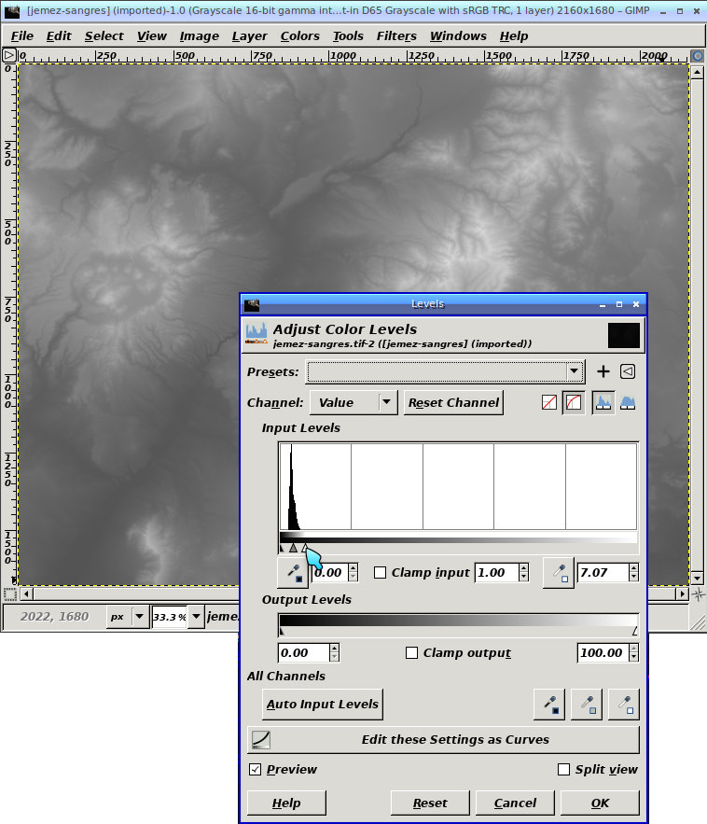Image resolution: width=707 pixels, height=824 pixels.
Task: Pick black point for Value channel input
Action: tap(293, 572)
